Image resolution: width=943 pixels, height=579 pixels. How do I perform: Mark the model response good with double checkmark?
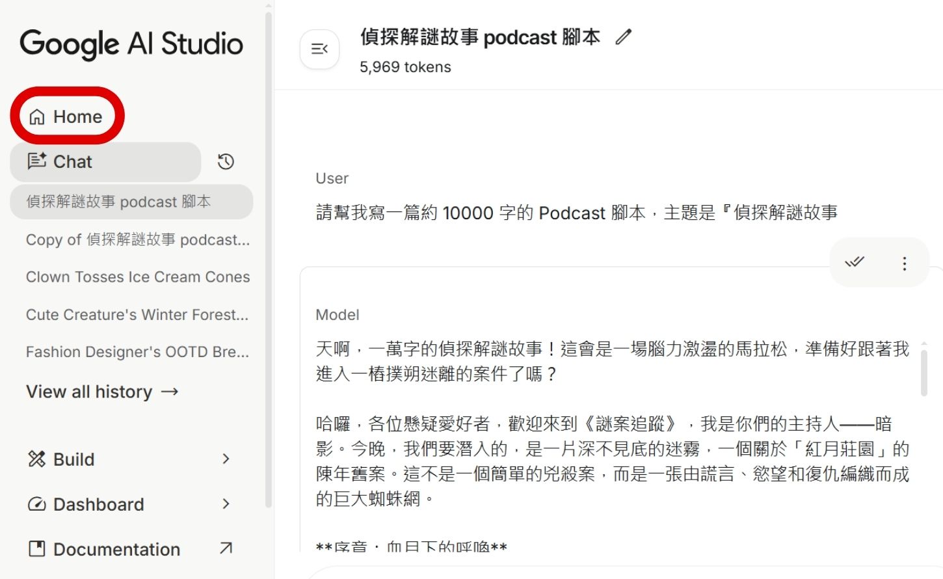855,263
